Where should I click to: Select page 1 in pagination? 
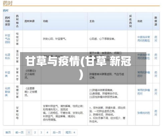click(x=29, y=132)
